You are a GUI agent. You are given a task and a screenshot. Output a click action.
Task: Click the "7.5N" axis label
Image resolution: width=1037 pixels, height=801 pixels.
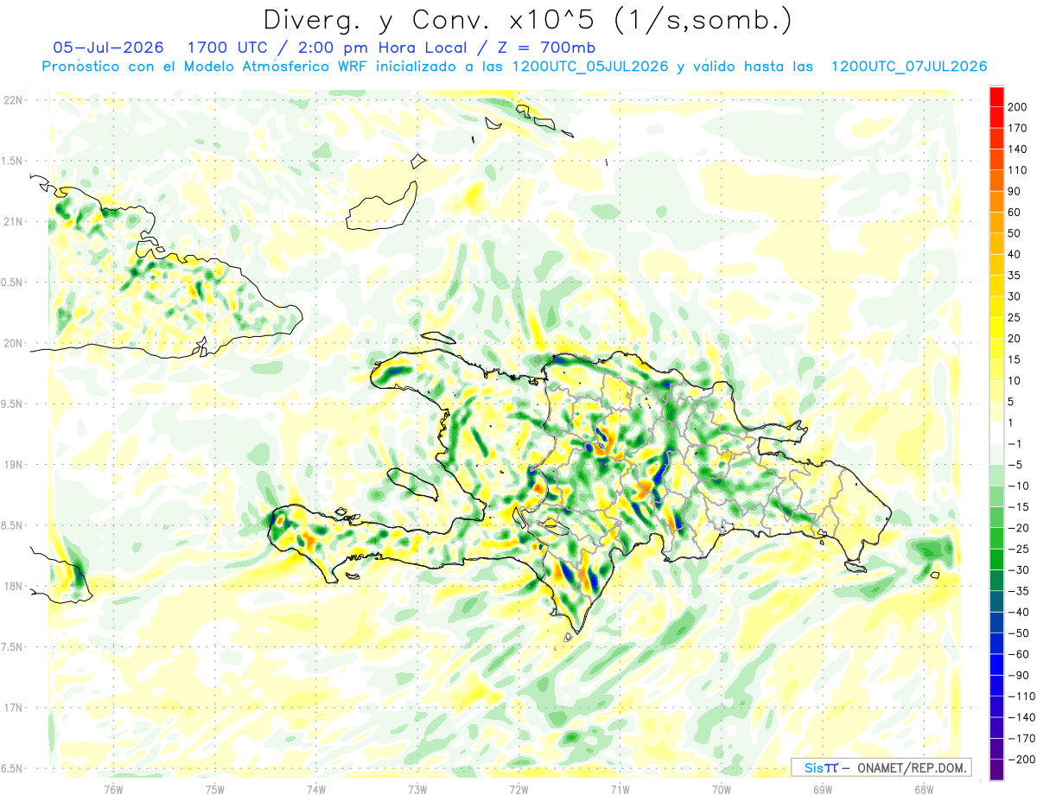pyautogui.click(x=12, y=647)
